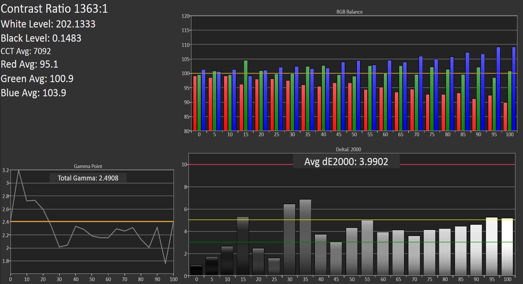
Task: Select the Total Gamma: 2.4908 label
Action: (88, 178)
